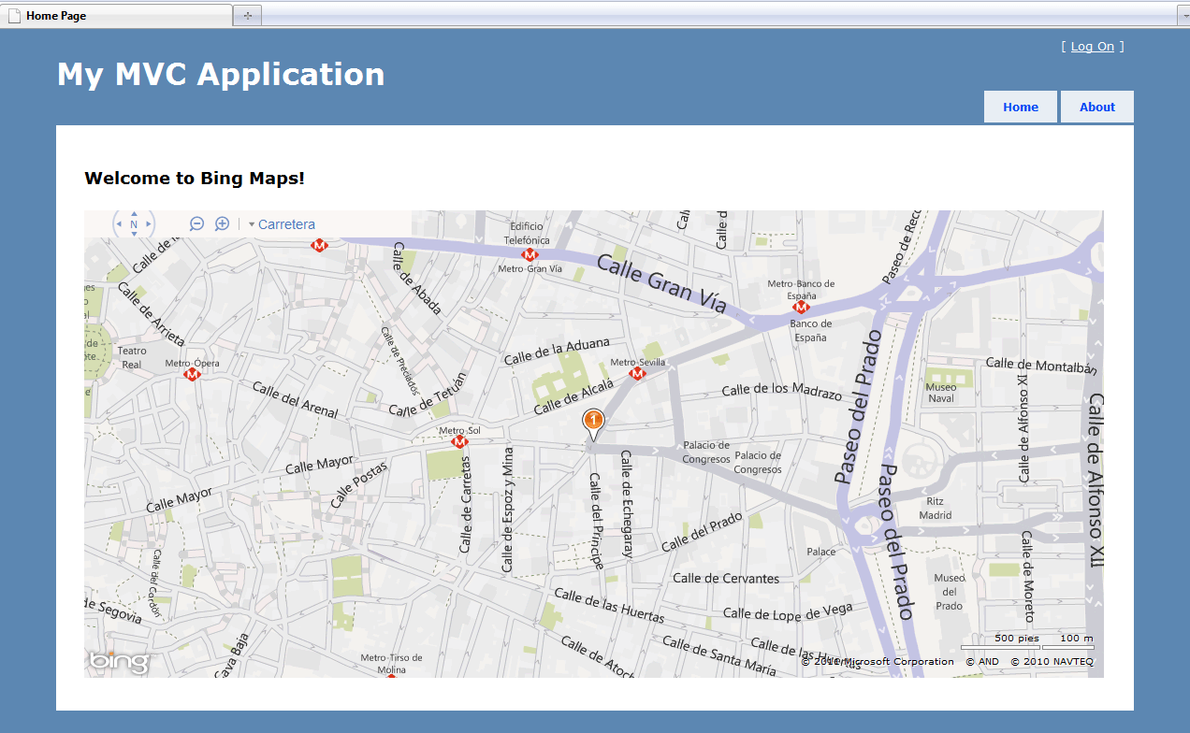Click the Metro Ópera station icon

tap(193, 374)
